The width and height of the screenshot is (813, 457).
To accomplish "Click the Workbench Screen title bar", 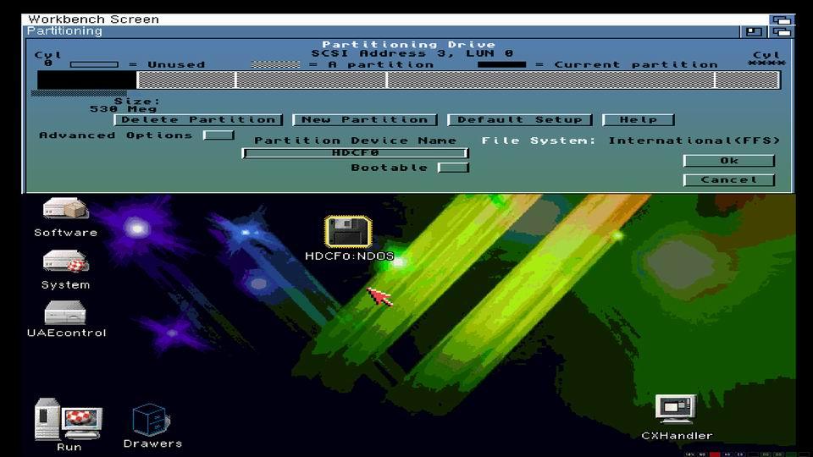I will [395, 19].
